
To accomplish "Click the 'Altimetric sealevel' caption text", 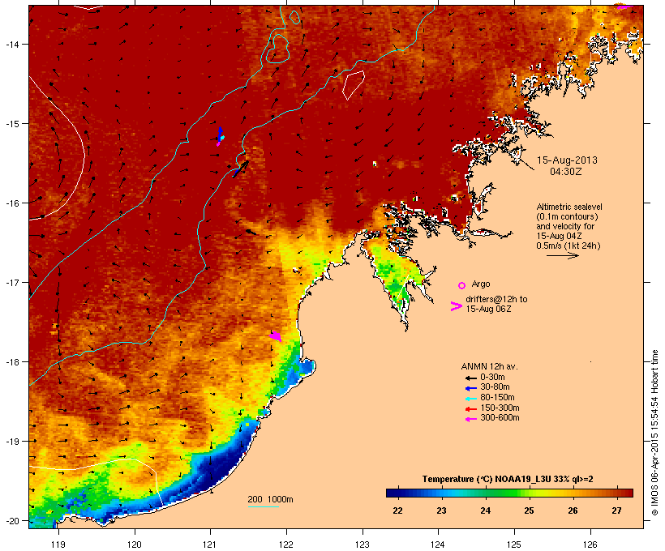I will (569, 207).
